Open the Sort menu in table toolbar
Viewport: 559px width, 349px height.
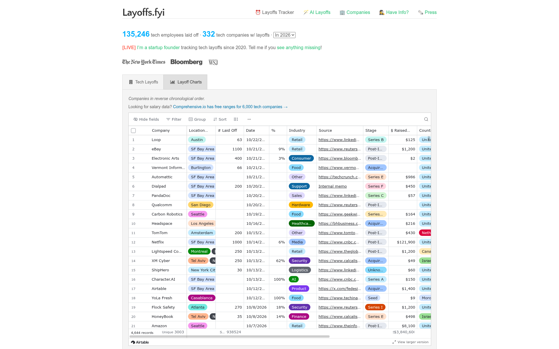[220, 119]
